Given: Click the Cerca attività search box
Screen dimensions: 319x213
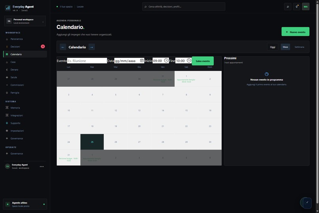Looking at the screenshot, I should (x=184, y=7).
